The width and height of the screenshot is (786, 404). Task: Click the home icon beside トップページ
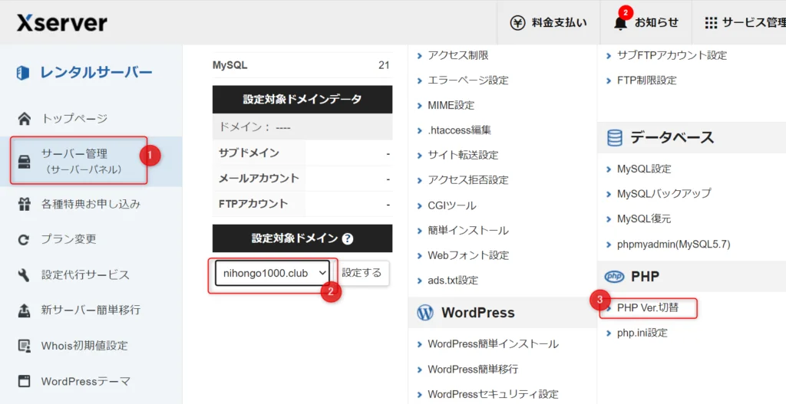click(x=24, y=119)
